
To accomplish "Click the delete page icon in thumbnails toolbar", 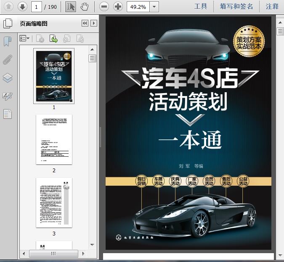I will (40, 39).
